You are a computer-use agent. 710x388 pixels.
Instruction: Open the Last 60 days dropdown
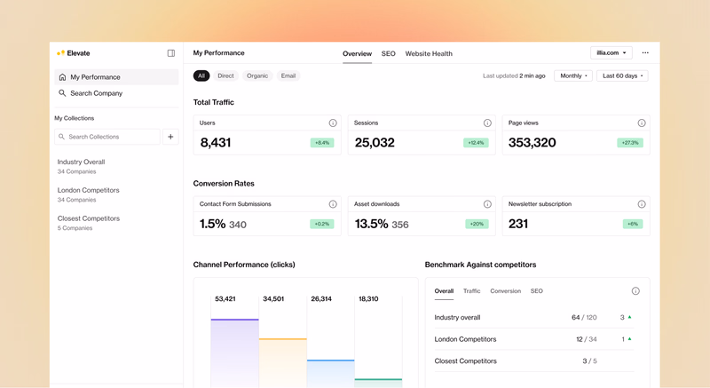623,76
